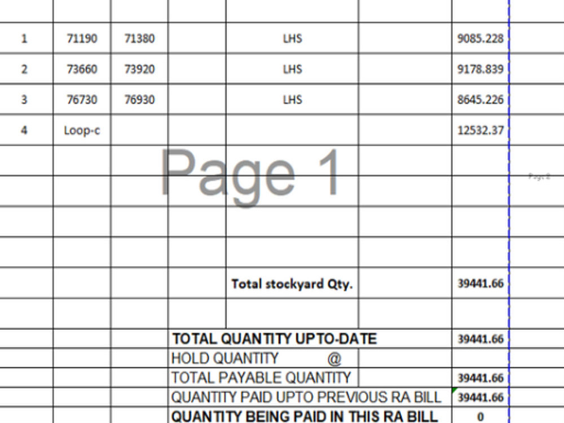Select TOTAL PAYABLE QUANTITY value 39441.66
Image resolution: width=564 pixels, height=423 pixels.
pyautogui.click(x=480, y=378)
